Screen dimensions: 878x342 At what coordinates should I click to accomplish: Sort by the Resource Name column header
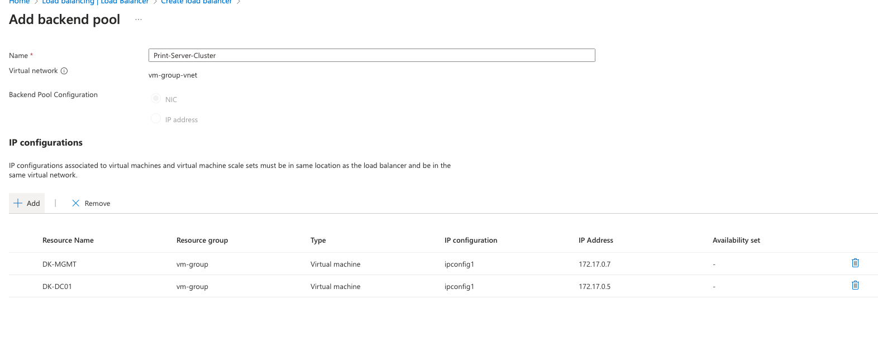tap(68, 240)
